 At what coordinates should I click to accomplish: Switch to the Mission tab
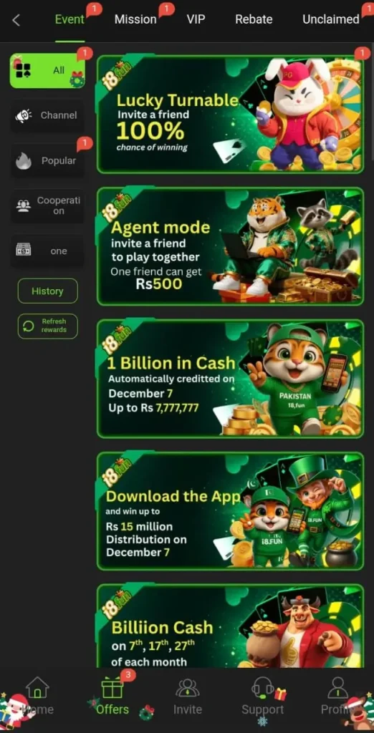pos(135,19)
